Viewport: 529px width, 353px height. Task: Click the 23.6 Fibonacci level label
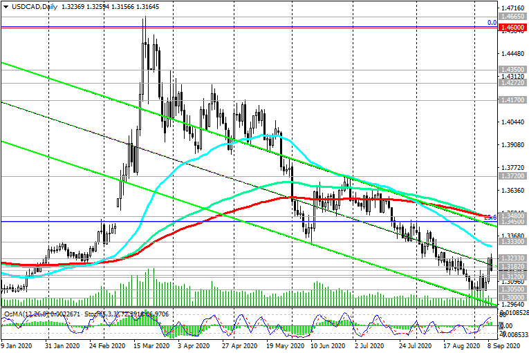pyautogui.click(x=490, y=218)
